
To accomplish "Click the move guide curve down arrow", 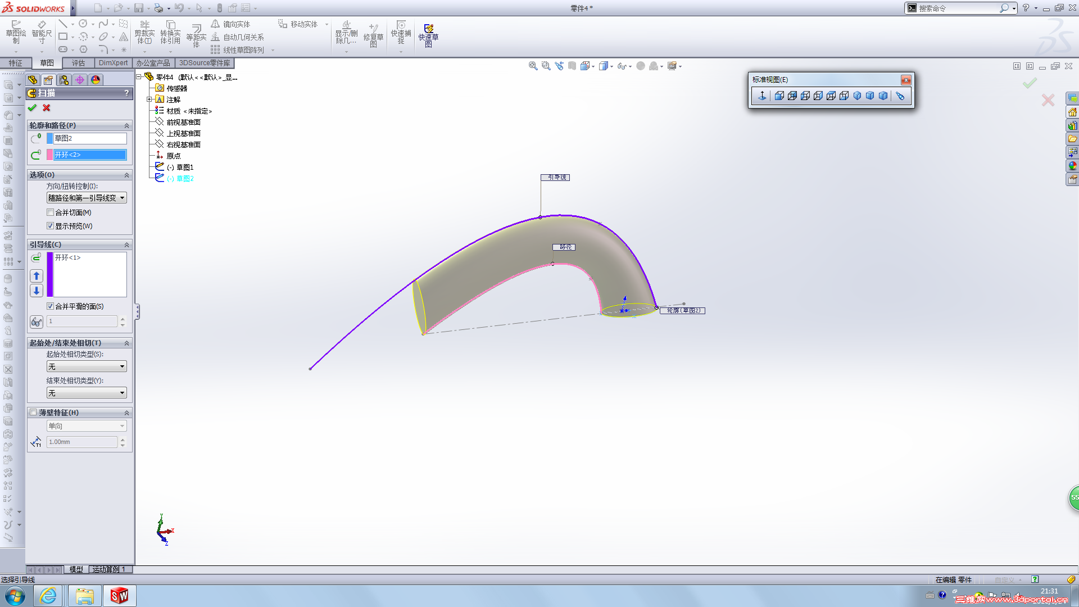I will [x=37, y=291].
